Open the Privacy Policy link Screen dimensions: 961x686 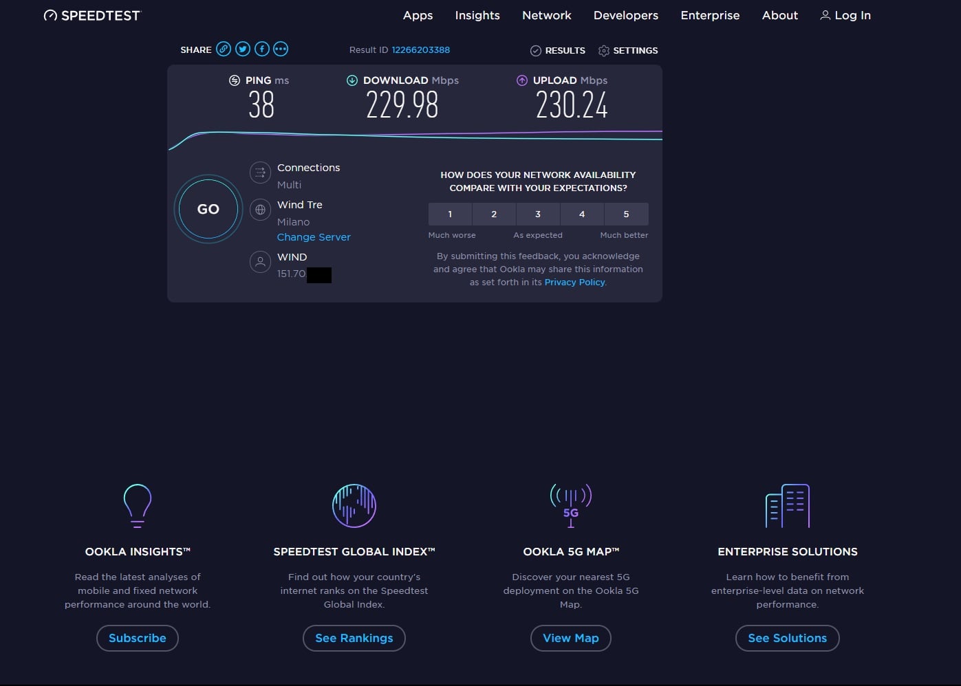click(574, 283)
